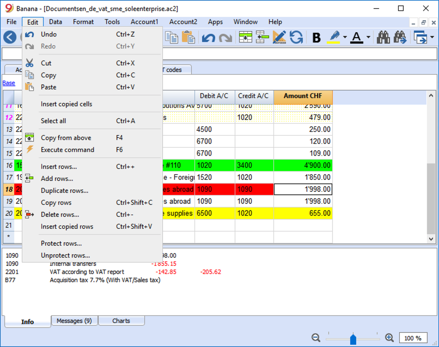This screenshot has height=347, width=439.
Task: Choose Copy from above in the menu
Action: pyautogui.click(x=92, y=138)
